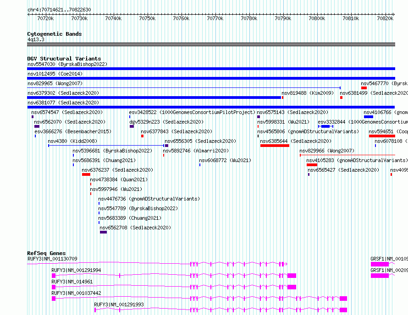Click the dgv5329n223 (Sedlazeck2020) label
This screenshot has width=408, height=315.
click(166, 122)
